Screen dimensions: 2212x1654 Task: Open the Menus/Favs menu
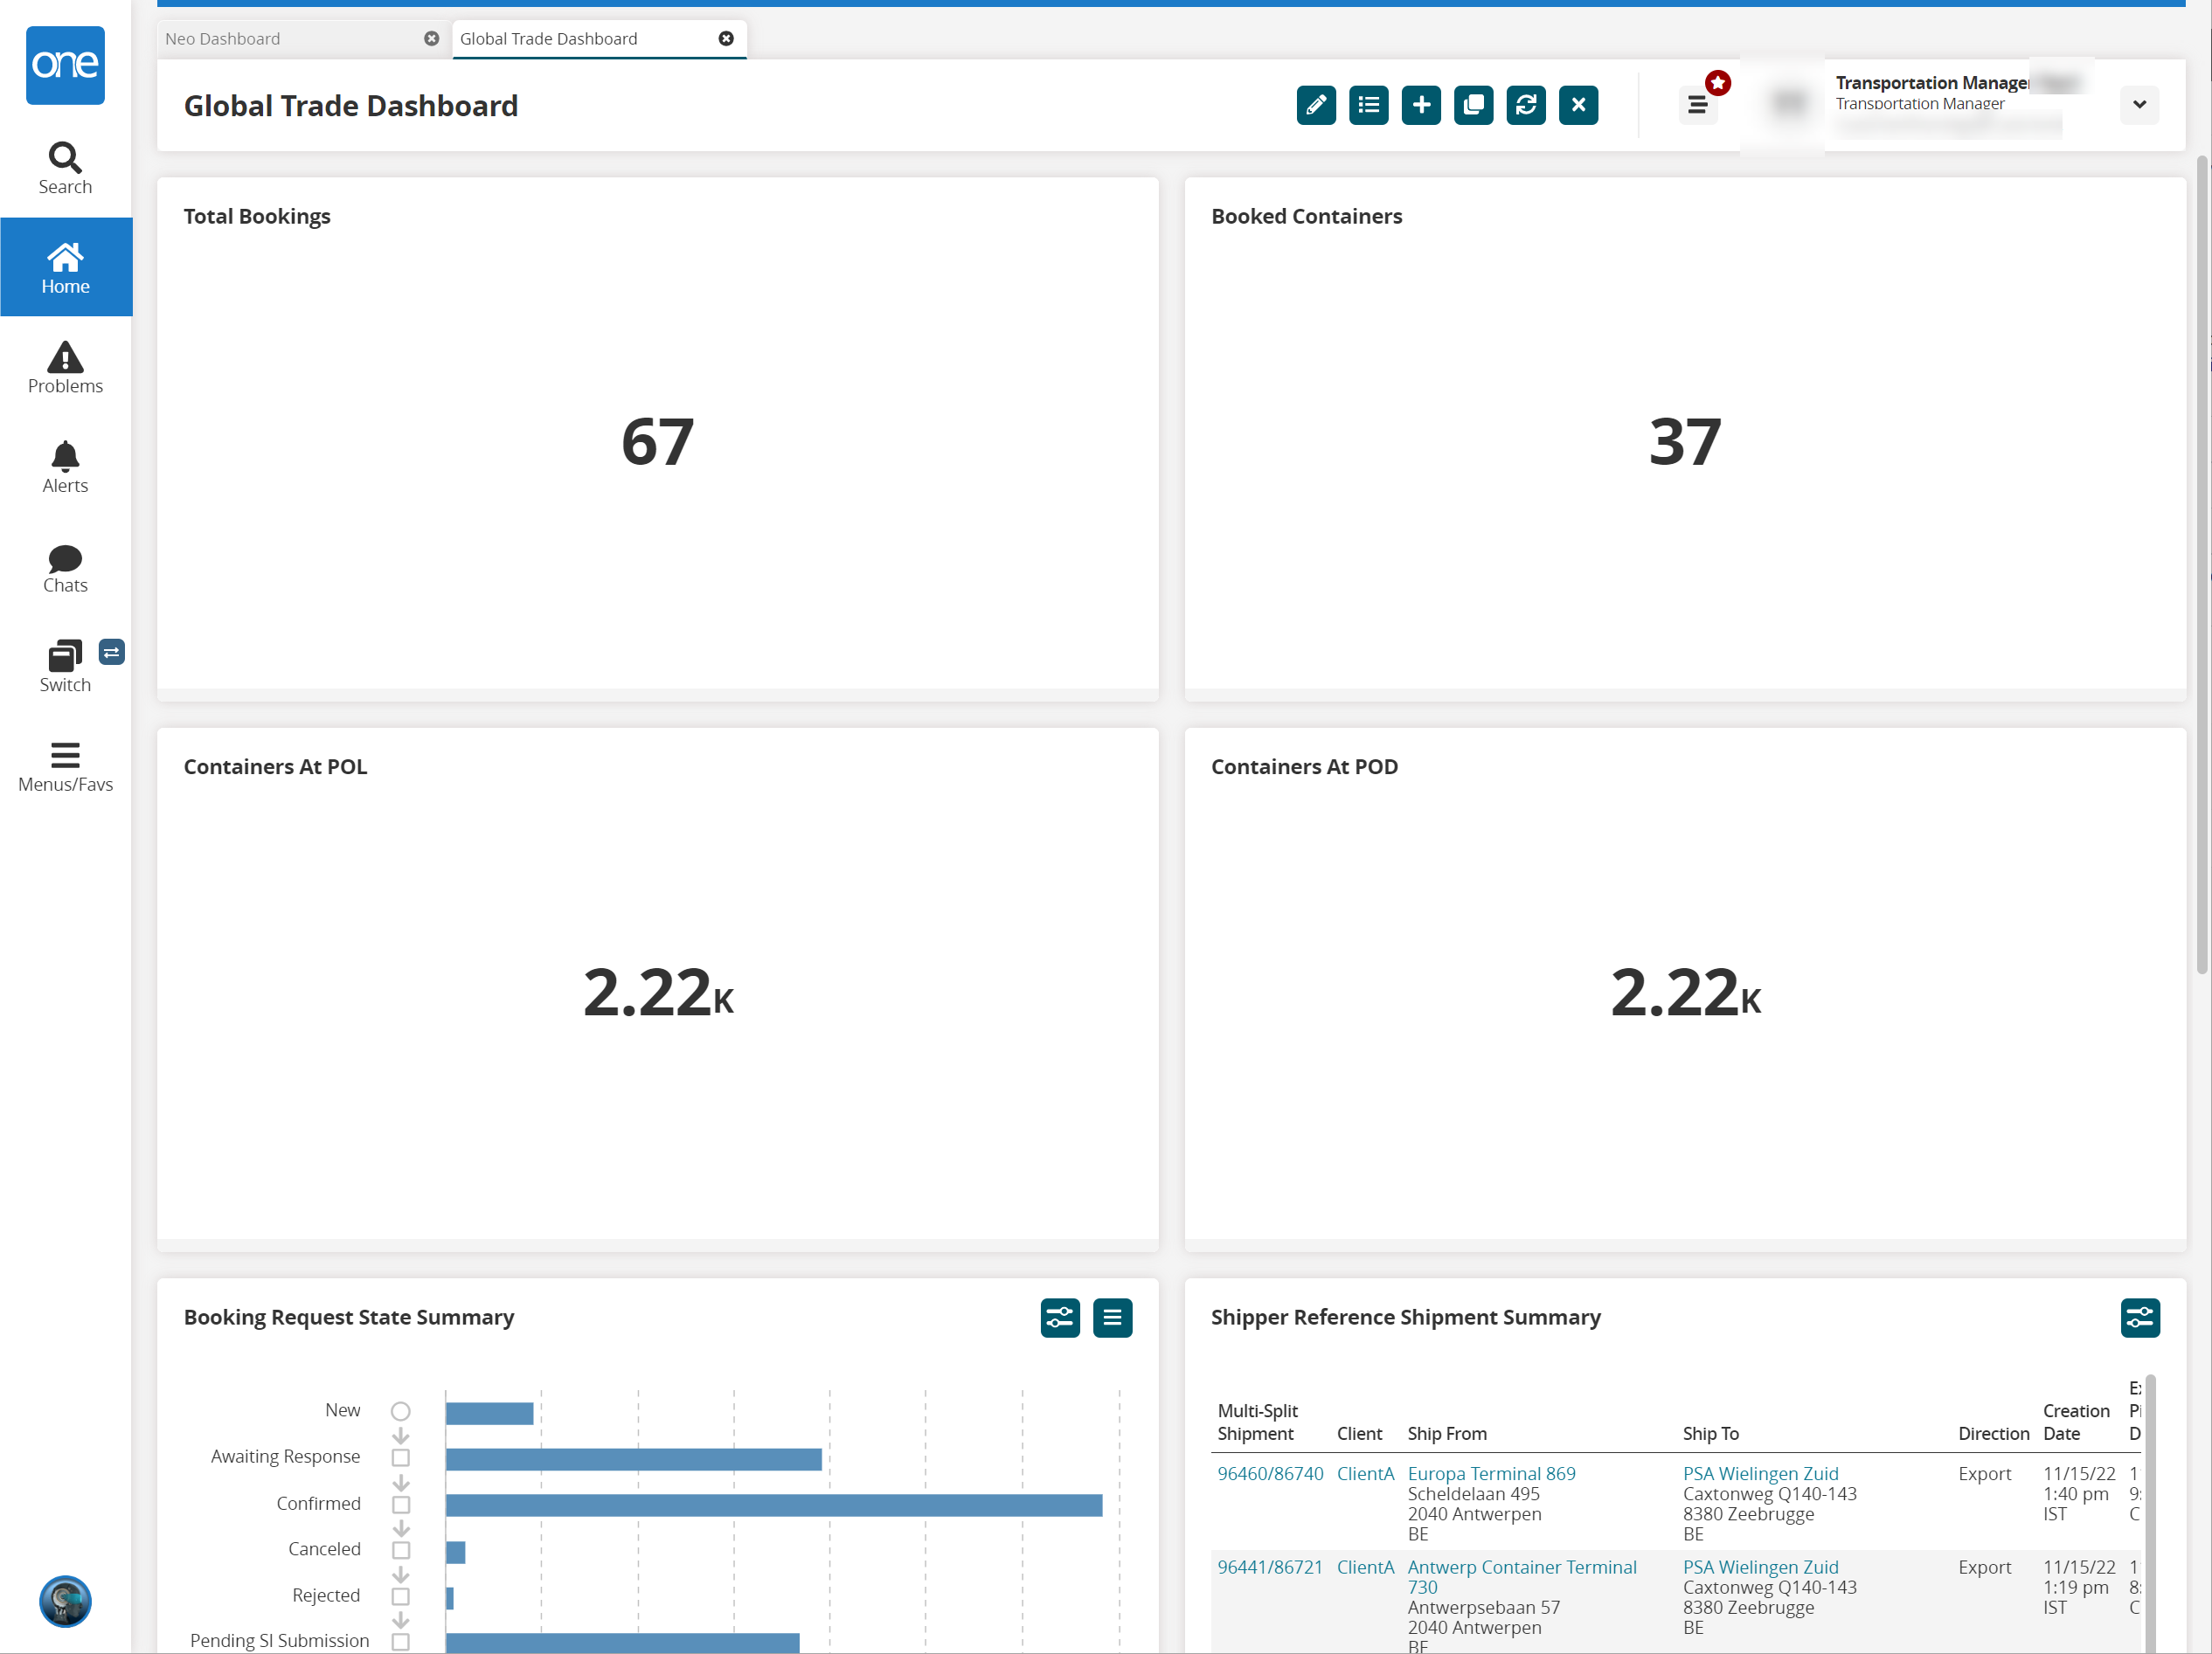65,767
